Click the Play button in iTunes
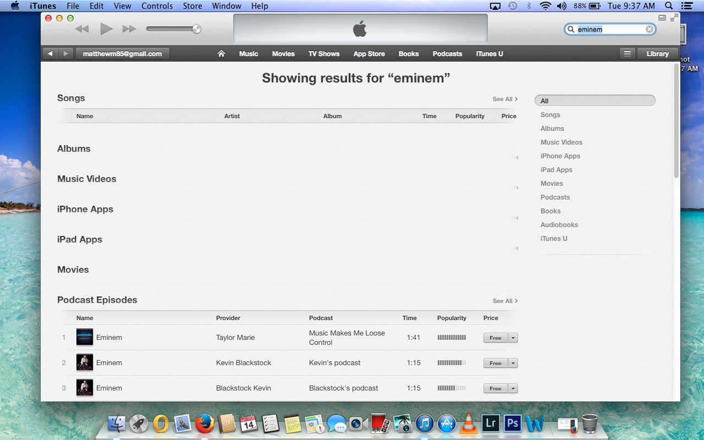The height and width of the screenshot is (440, 704). pos(107,29)
